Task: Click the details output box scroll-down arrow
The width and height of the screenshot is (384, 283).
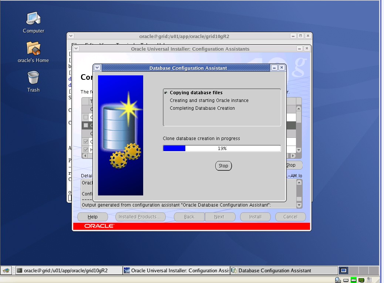Action: (299, 205)
